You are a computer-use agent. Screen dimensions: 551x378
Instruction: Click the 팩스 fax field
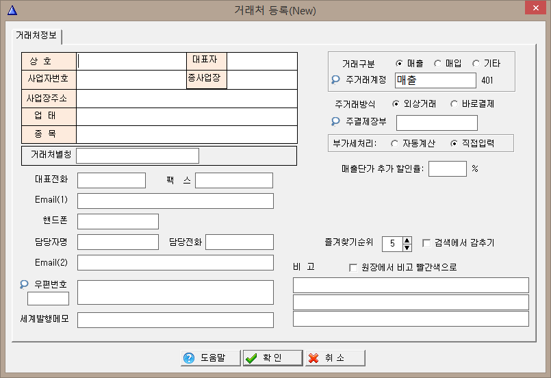(234, 180)
